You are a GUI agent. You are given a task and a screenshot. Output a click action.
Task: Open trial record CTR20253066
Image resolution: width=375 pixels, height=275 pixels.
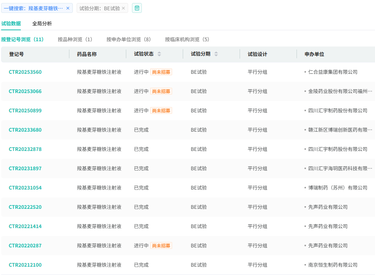[25, 91]
